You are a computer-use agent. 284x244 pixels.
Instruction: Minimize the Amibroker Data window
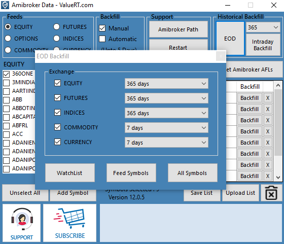(228, 5)
